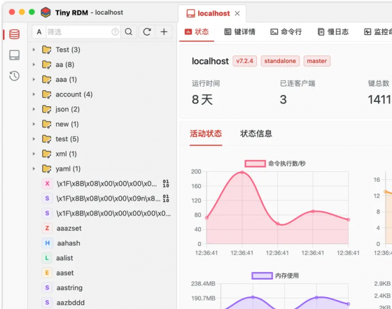Switch to the 慢日志 tab
The height and width of the screenshot is (309, 392).
pos(333,31)
